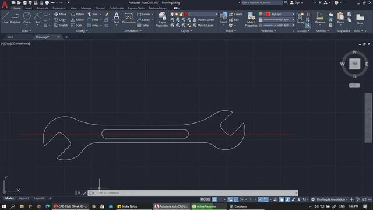373x210 pixels.
Task: Click the Linear dimension button
Action: [143, 14]
